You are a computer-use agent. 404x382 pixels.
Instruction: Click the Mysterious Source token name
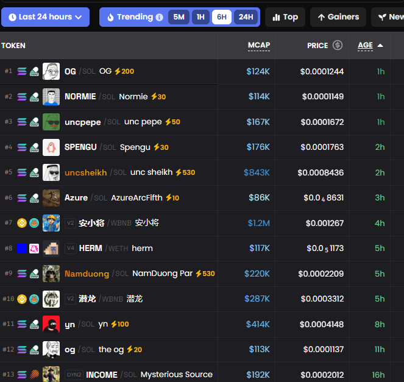[177, 375]
